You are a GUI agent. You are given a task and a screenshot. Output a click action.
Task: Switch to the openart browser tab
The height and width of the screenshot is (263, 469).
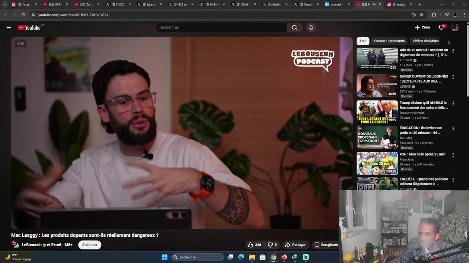[x=337, y=4]
